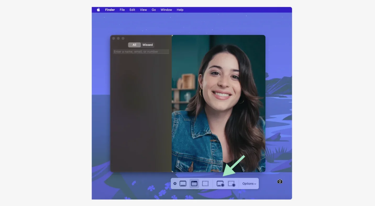Open the View menu
This screenshot has width=375, height=206.
pyautogui.click(x=143, y=10)
